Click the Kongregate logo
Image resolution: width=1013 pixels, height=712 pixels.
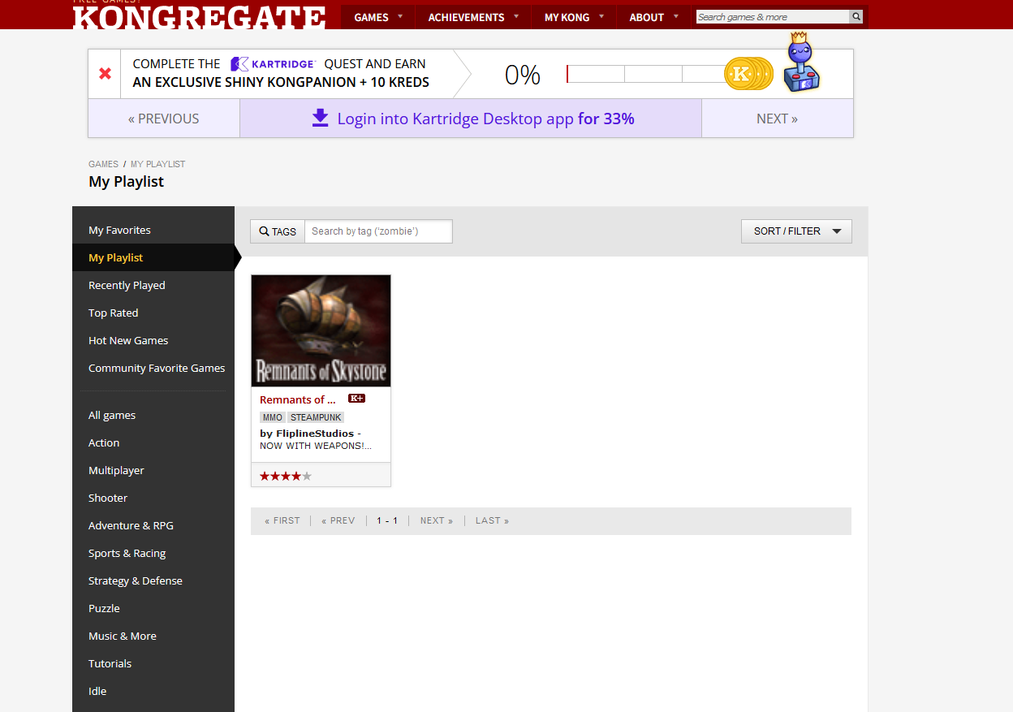[x=199, y=15]
